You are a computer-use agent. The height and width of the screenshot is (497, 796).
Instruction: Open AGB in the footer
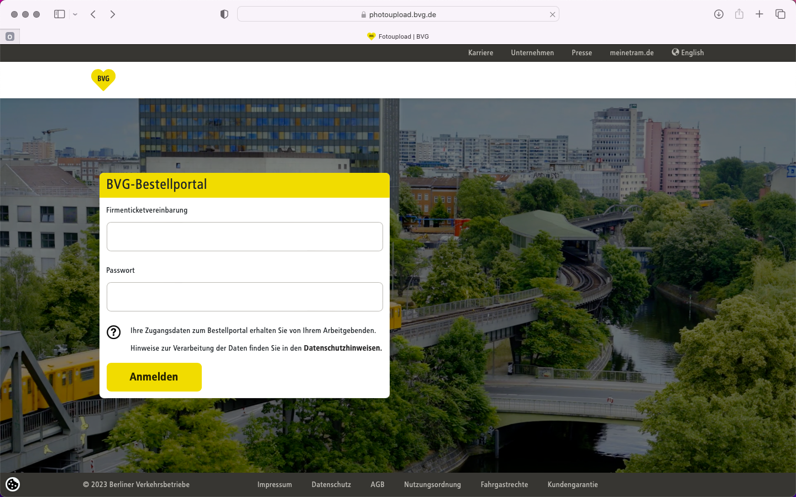378,485
